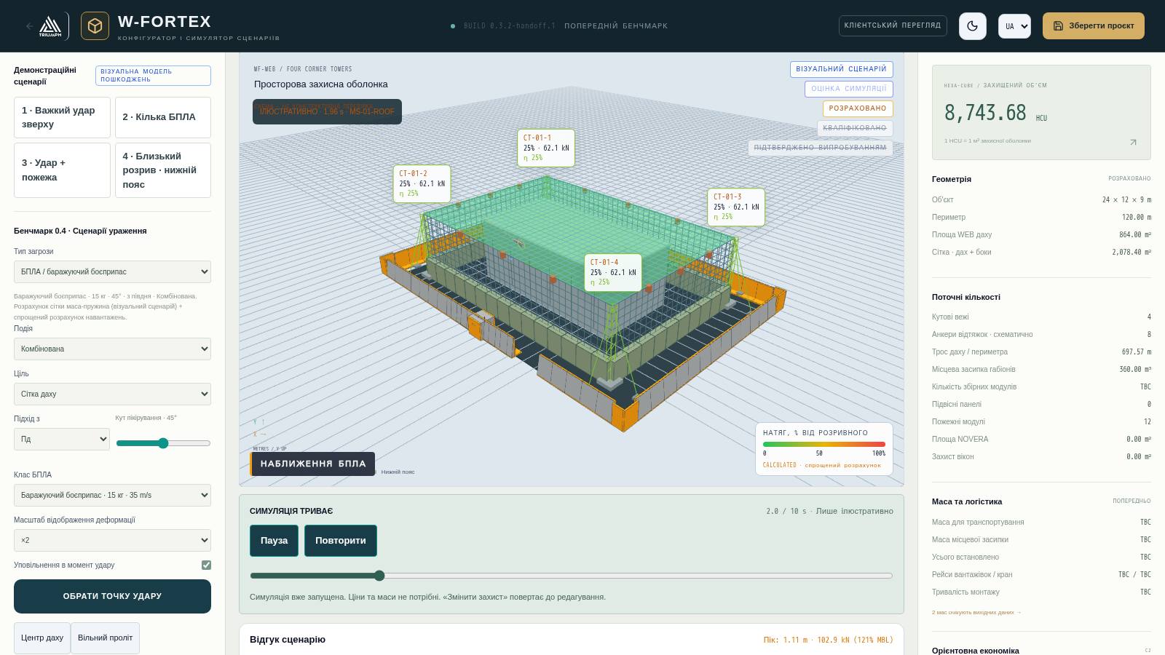This screenshot has height=655, width=1165.
Task: Click the CT-01-1 tower label
Action: point(546,148)
